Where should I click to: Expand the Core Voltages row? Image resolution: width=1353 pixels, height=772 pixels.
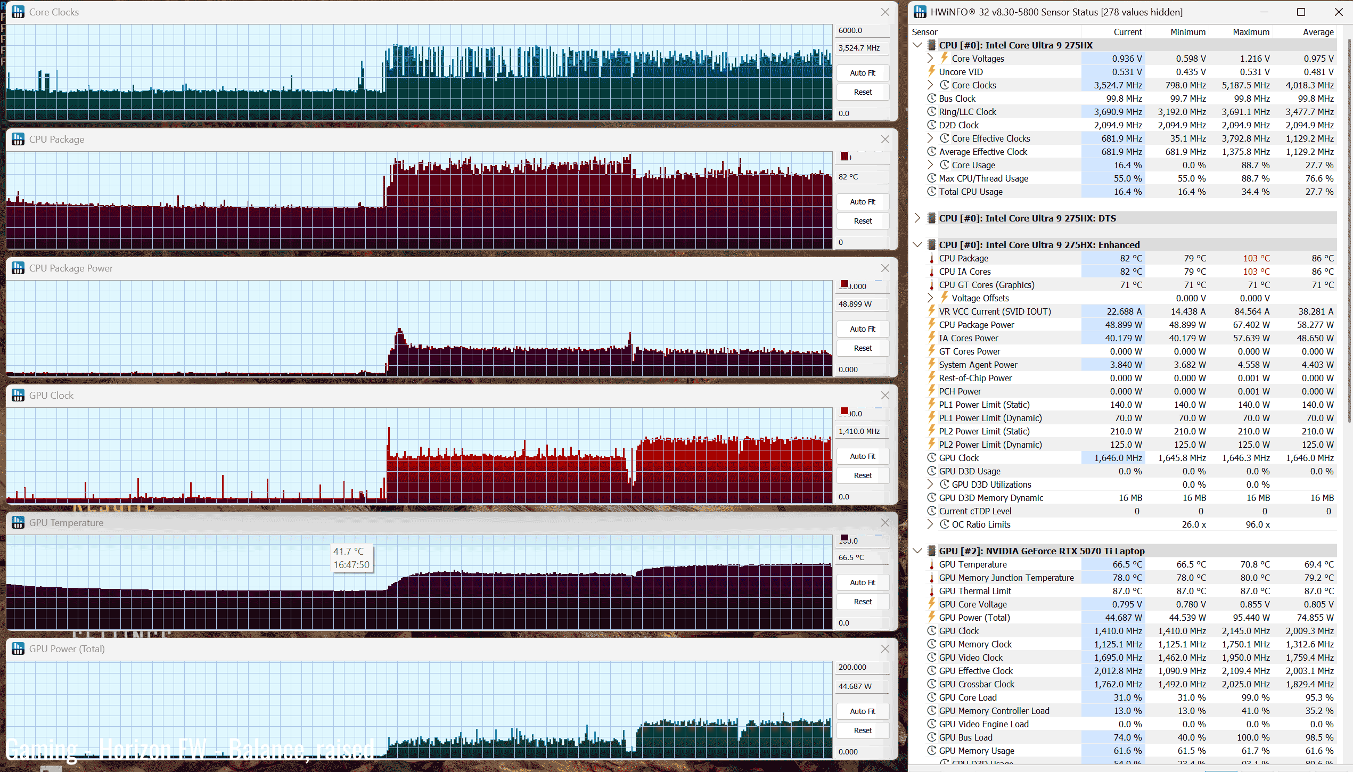pyautogui.click(x=930, y=59)
